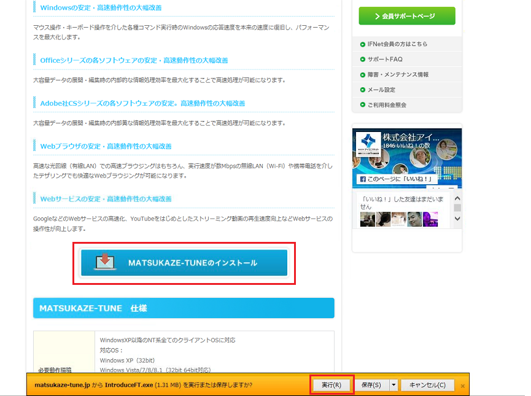Open the ご利用料金照会 link
This screenshot has width=531, height=396.
pos(387,105)
